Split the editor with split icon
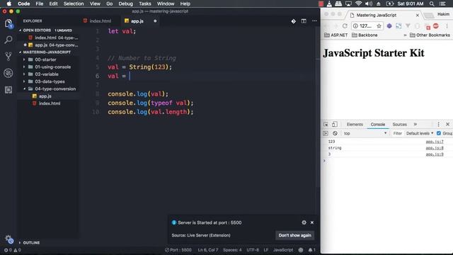This screenshot has width=453, height=255. pos(304,21)
